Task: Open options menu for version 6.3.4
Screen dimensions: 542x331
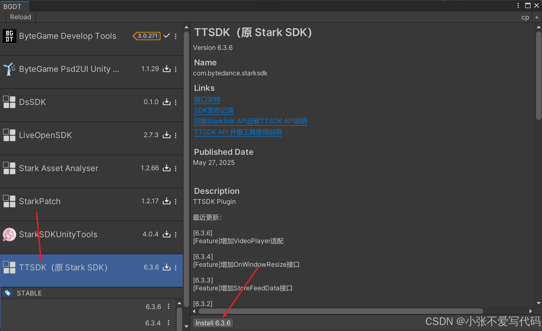Action: (x=169, y=323)
